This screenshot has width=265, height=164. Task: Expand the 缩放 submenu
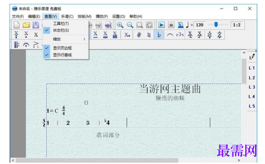66,39
